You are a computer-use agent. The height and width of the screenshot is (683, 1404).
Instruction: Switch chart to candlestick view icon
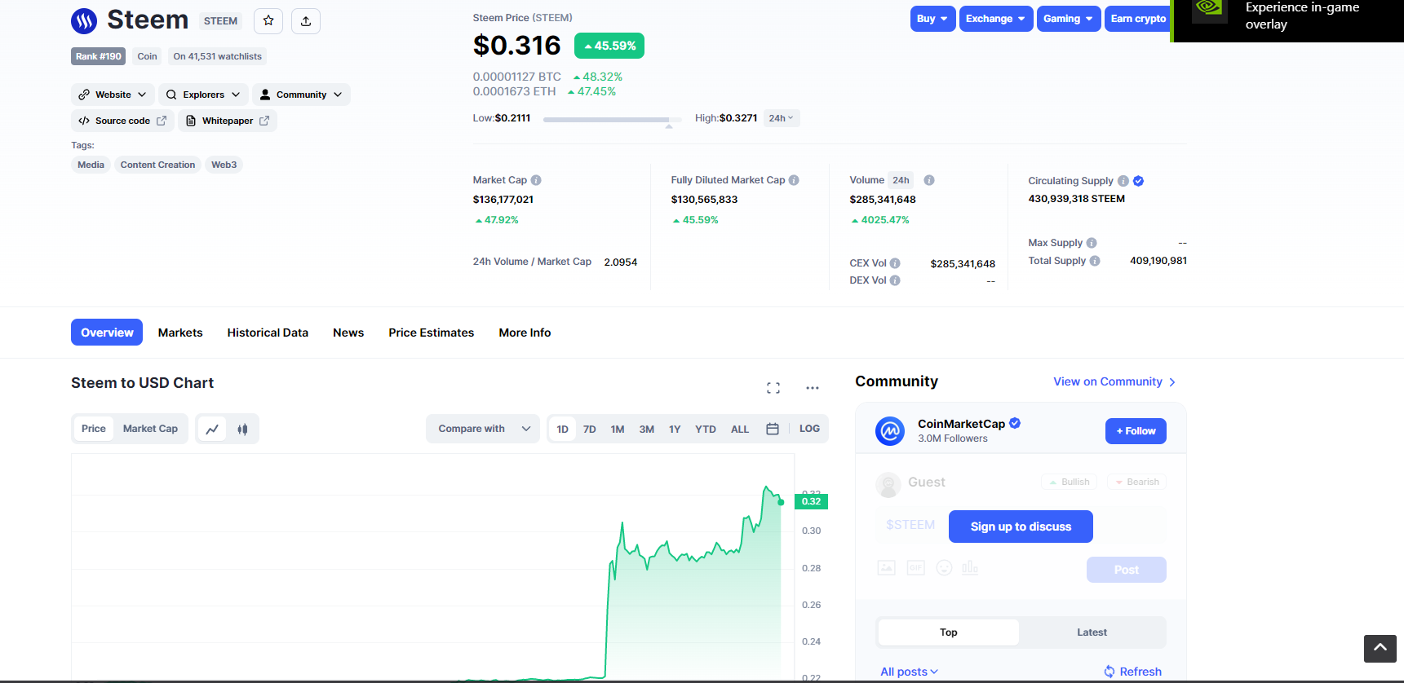tap(242, 429)
